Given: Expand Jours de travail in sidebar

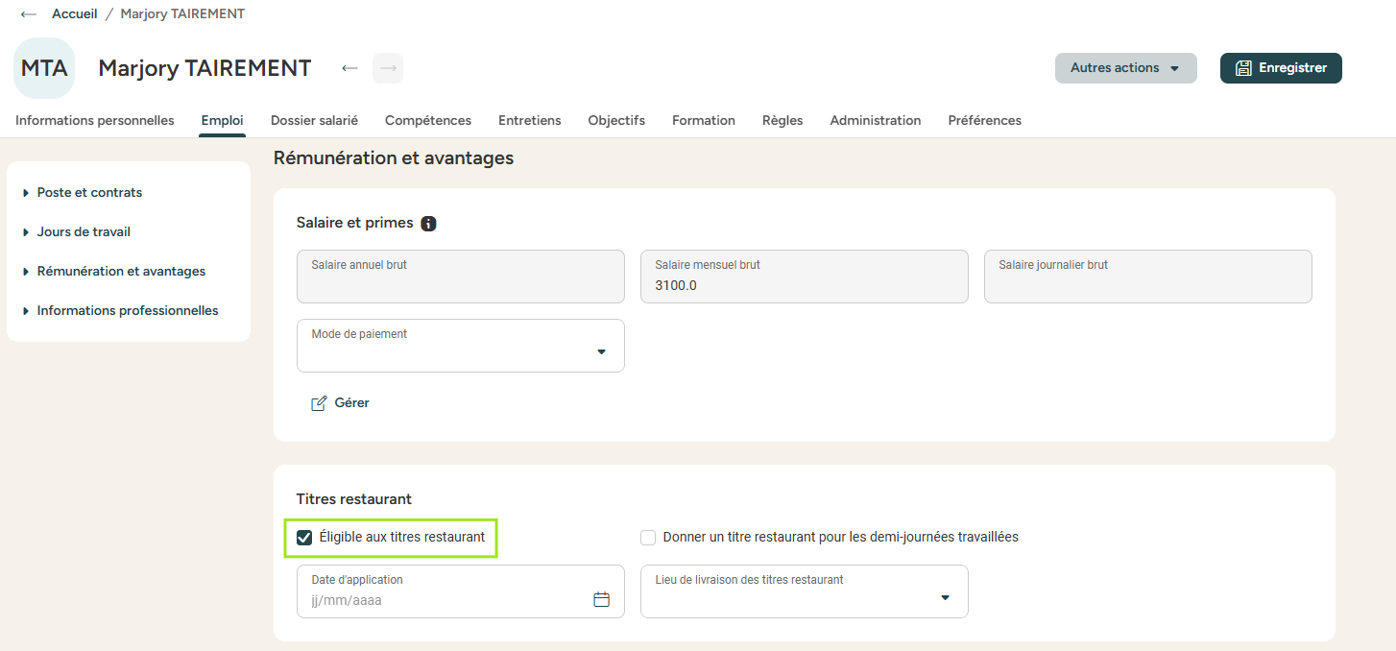Looking at the screenshot, I should 84,232.
